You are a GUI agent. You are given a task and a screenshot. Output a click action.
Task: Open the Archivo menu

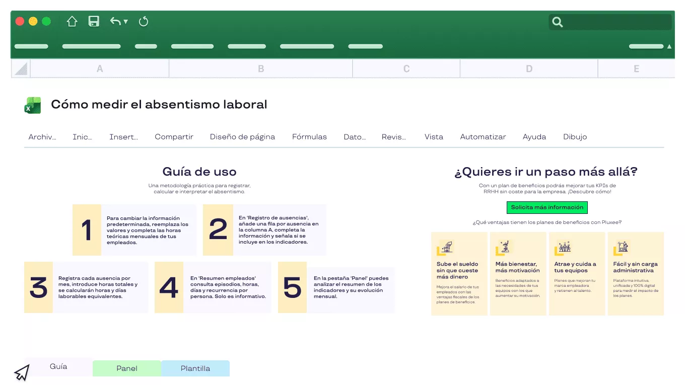(42, 137)
